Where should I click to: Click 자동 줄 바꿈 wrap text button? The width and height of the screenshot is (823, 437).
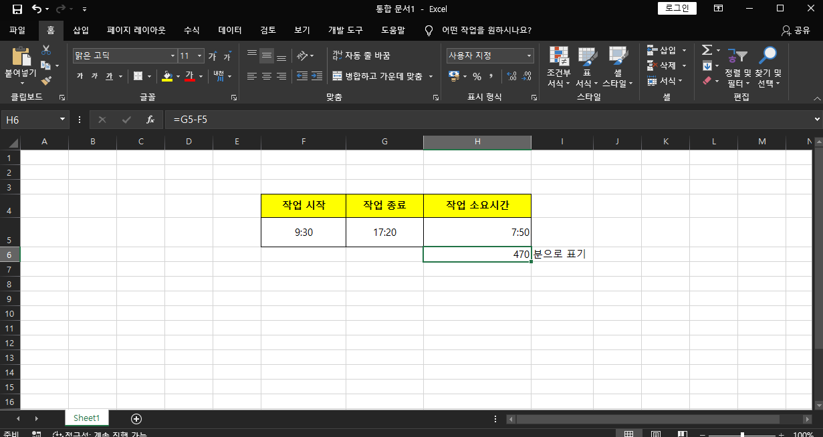tap(361, 55)
